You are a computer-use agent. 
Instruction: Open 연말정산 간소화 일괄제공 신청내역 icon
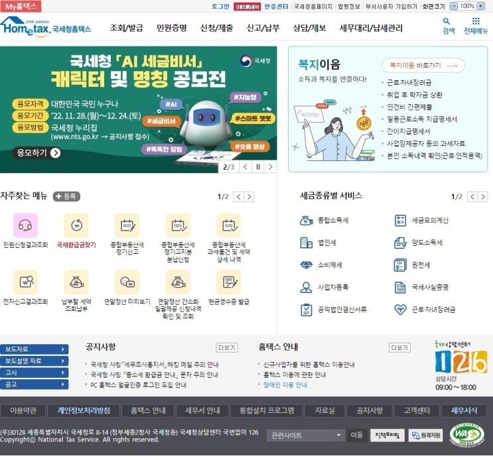(x=178, y=282)
